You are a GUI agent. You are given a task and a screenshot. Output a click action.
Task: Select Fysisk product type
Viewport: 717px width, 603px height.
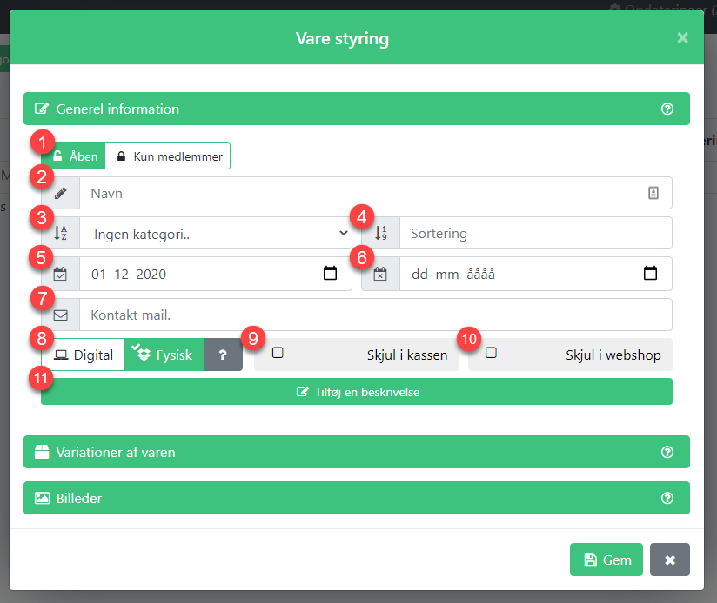tap(164, 355)
